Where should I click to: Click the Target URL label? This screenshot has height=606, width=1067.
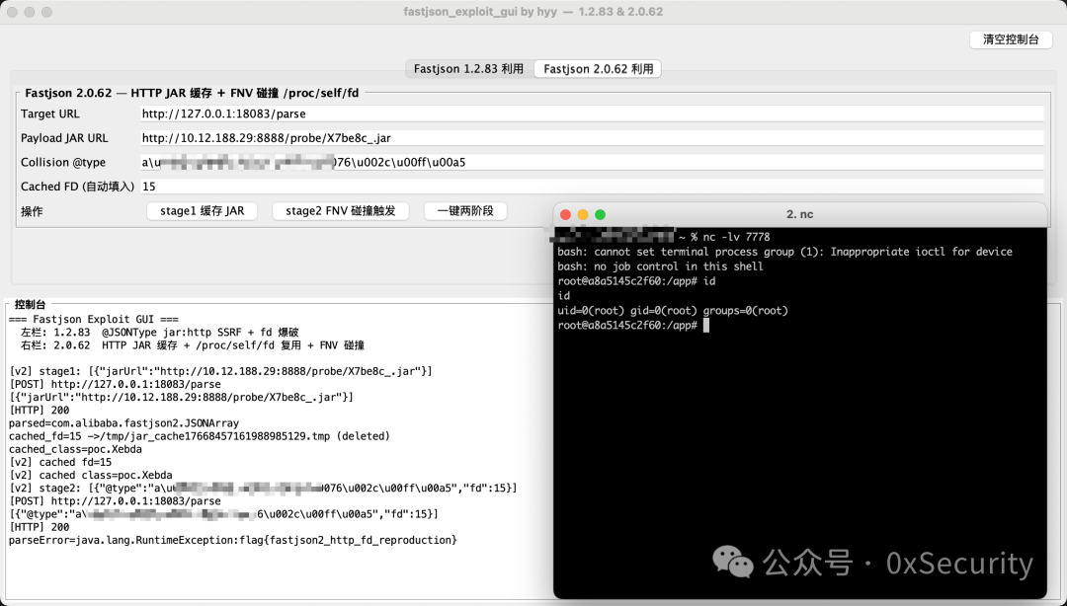49,114
